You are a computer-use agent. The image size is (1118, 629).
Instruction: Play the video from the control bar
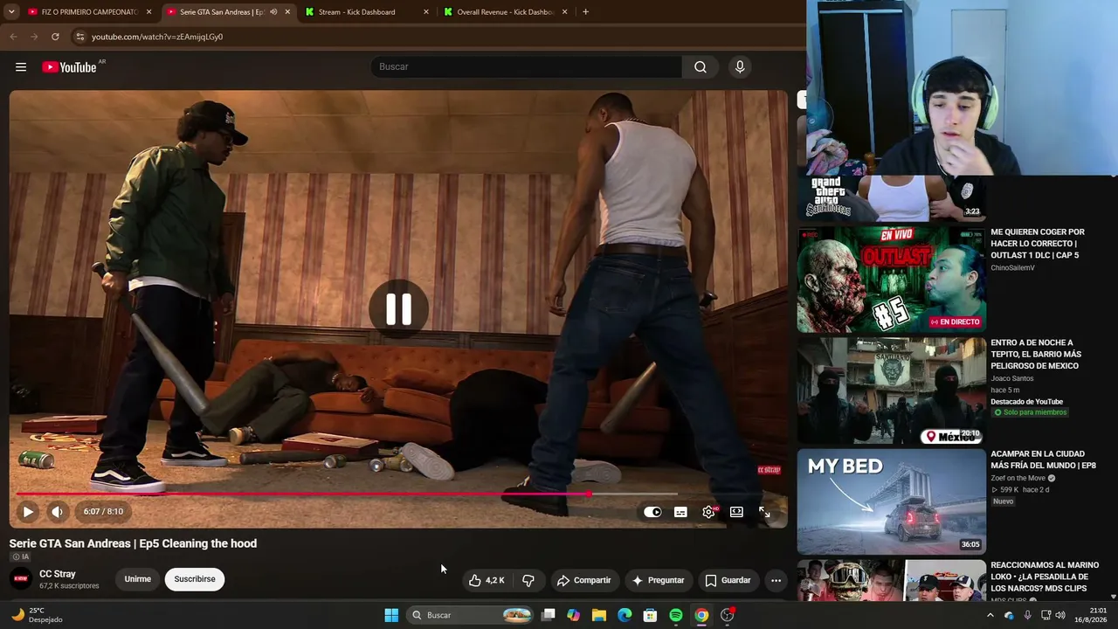[x=28, y=512]
